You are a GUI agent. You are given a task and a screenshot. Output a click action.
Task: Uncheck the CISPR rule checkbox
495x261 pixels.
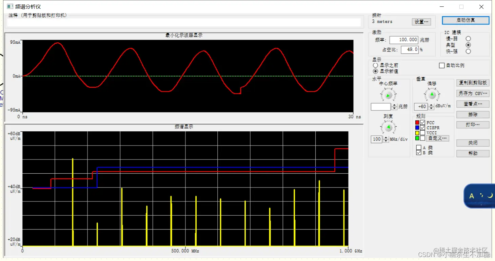pyautogui.click(x=422, y=128)
